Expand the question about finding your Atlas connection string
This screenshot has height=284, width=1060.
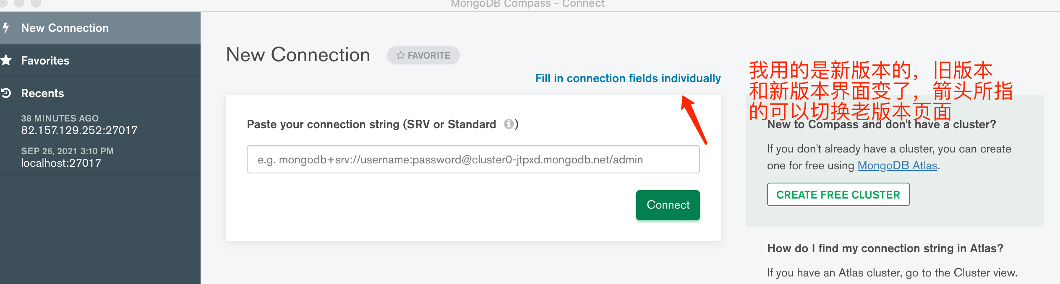(x=885, y=248)
